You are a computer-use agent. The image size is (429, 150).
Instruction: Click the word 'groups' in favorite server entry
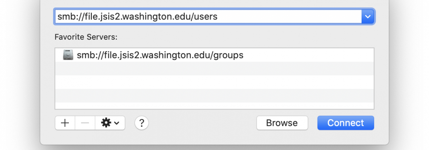coord(228,55)
